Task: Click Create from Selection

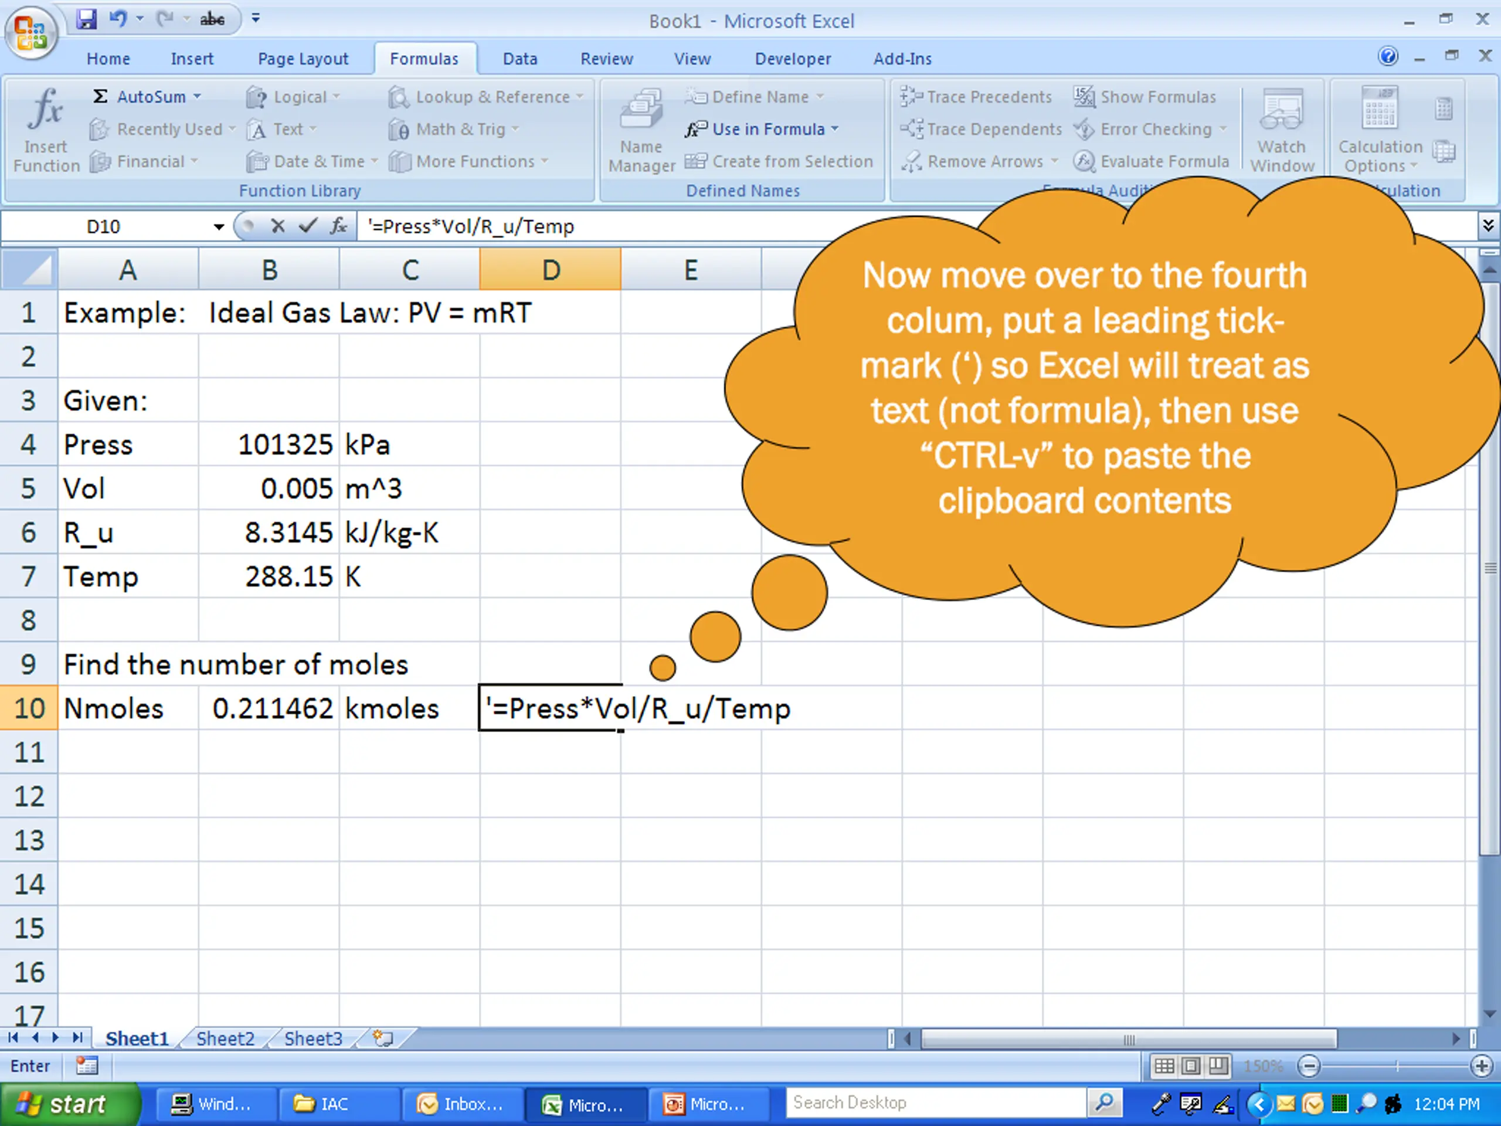Action: (x=778, y=161)
